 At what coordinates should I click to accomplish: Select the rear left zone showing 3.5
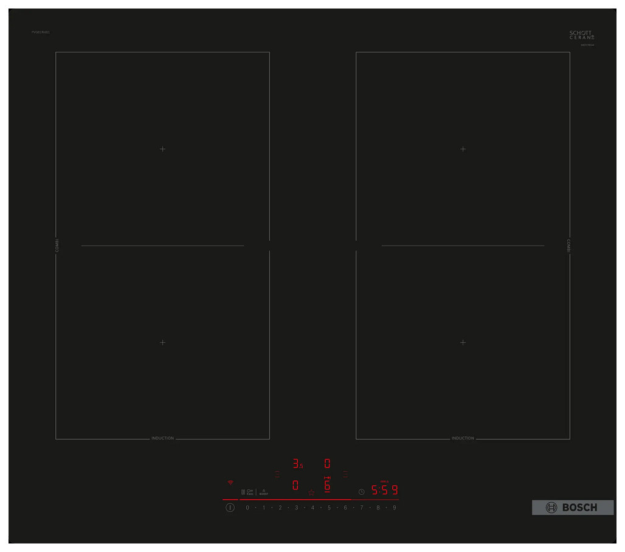[298, 463]
